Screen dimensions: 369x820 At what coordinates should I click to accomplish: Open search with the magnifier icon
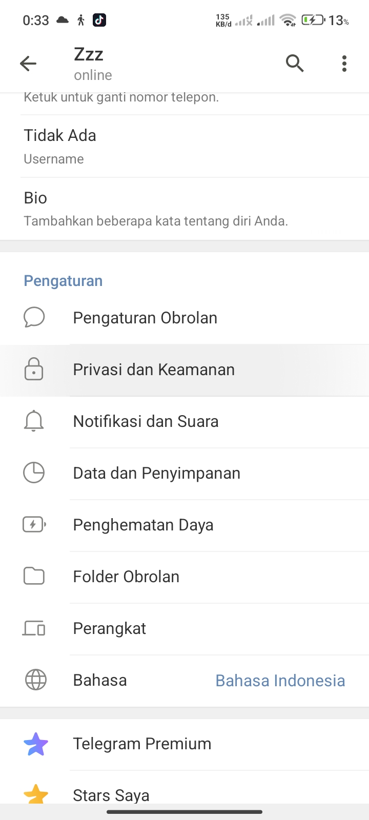coord(295,64)
